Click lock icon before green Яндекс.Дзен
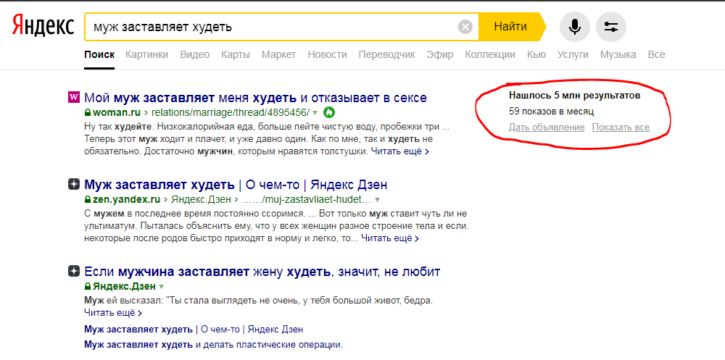 click(x=88, y=287)
